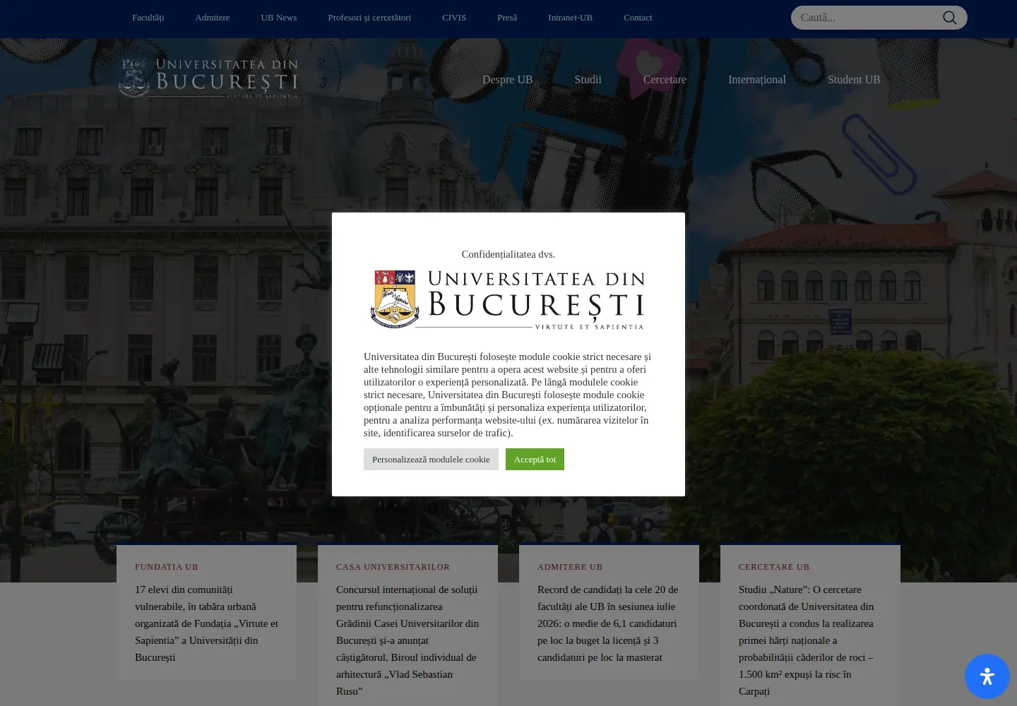Open the Casa Universitarilor category label
Viewport: 1017px width, 706px height.
(393, 567)
